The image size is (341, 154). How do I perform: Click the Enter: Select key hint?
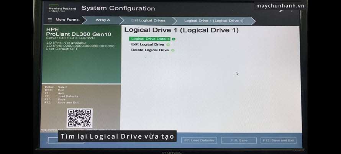click(x=56, y=87)
